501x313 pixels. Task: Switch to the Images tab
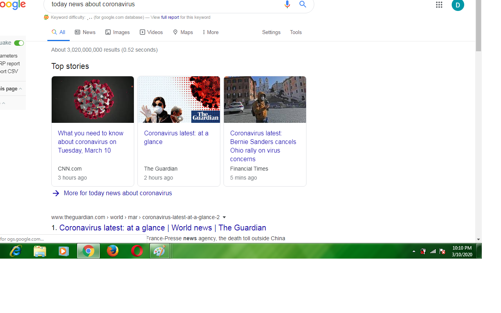(x=117, y=32)
